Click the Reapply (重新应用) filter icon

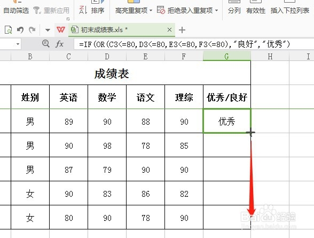[37, 10]
